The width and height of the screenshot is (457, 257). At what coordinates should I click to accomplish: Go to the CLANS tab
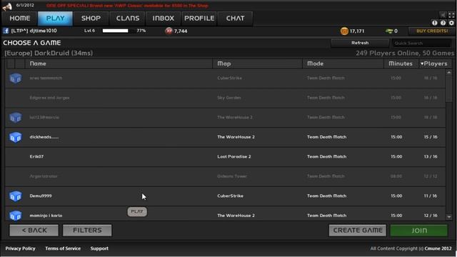click(128, 19)
